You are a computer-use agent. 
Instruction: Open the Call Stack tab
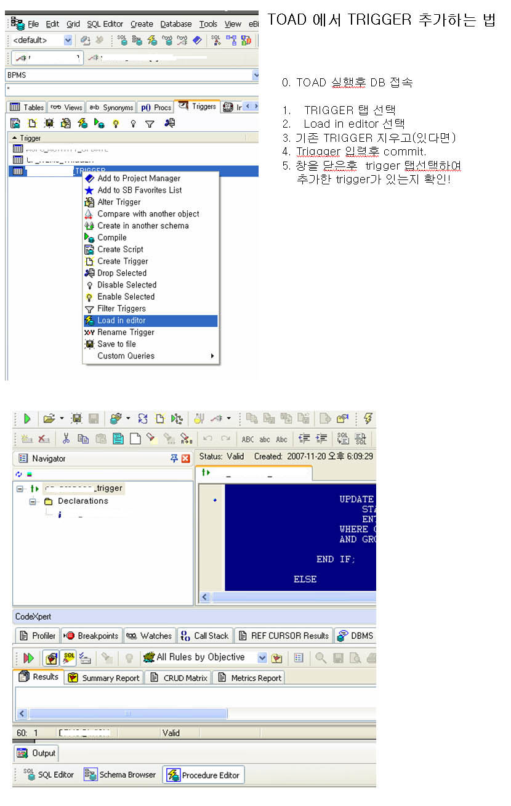[204, 636]
